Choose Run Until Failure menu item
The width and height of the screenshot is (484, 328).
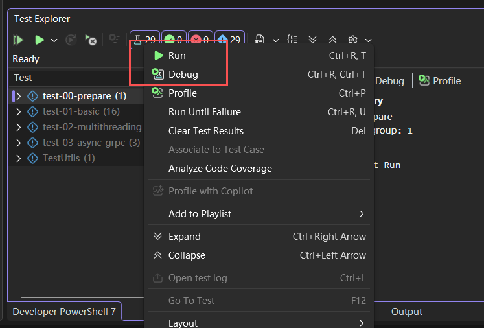click(259, 112)
